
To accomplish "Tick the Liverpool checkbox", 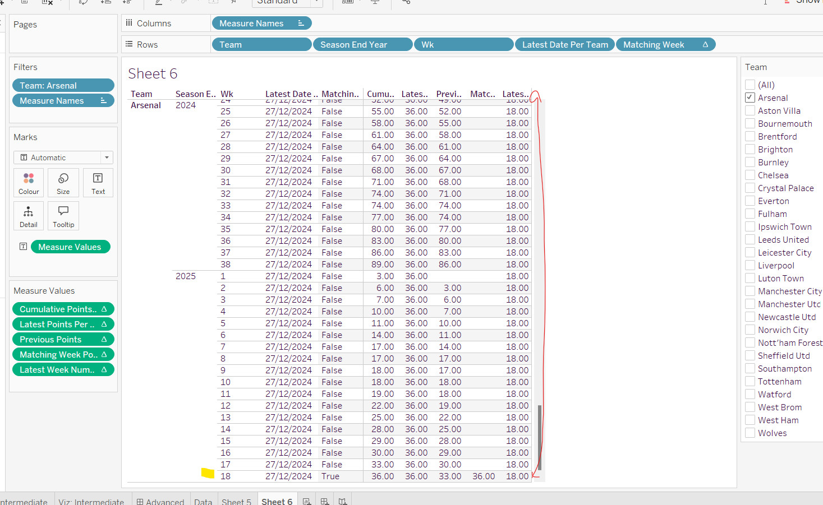I will 750,265.
